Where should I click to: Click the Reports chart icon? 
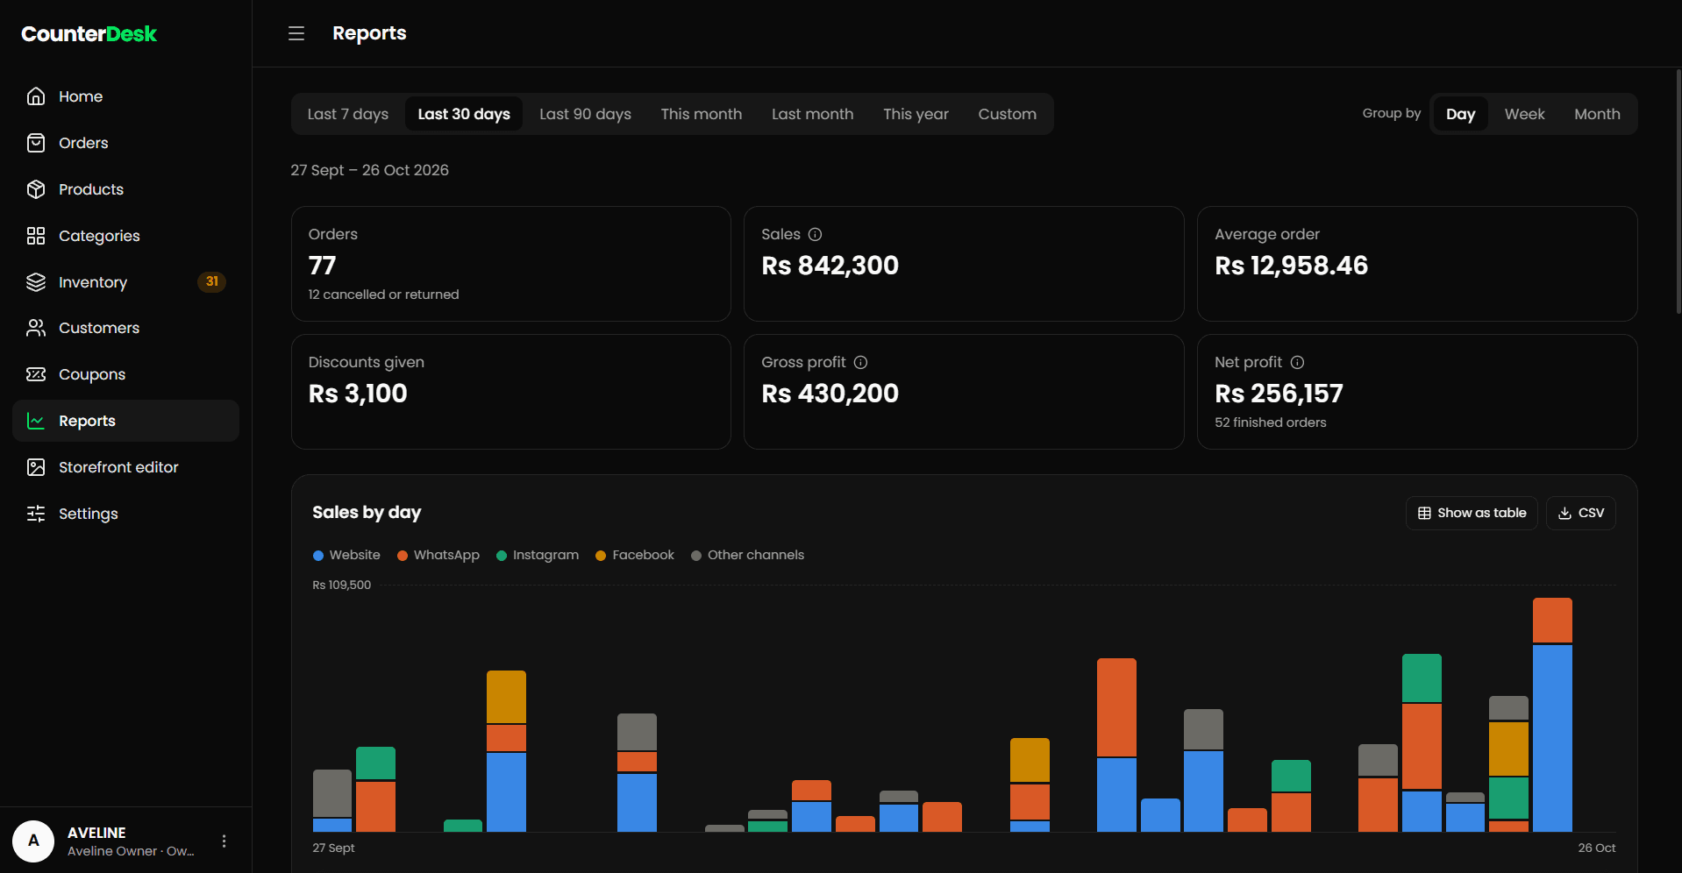point(36,421)
